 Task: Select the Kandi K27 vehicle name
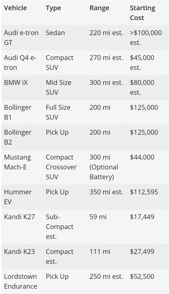[x=19, y=217]
